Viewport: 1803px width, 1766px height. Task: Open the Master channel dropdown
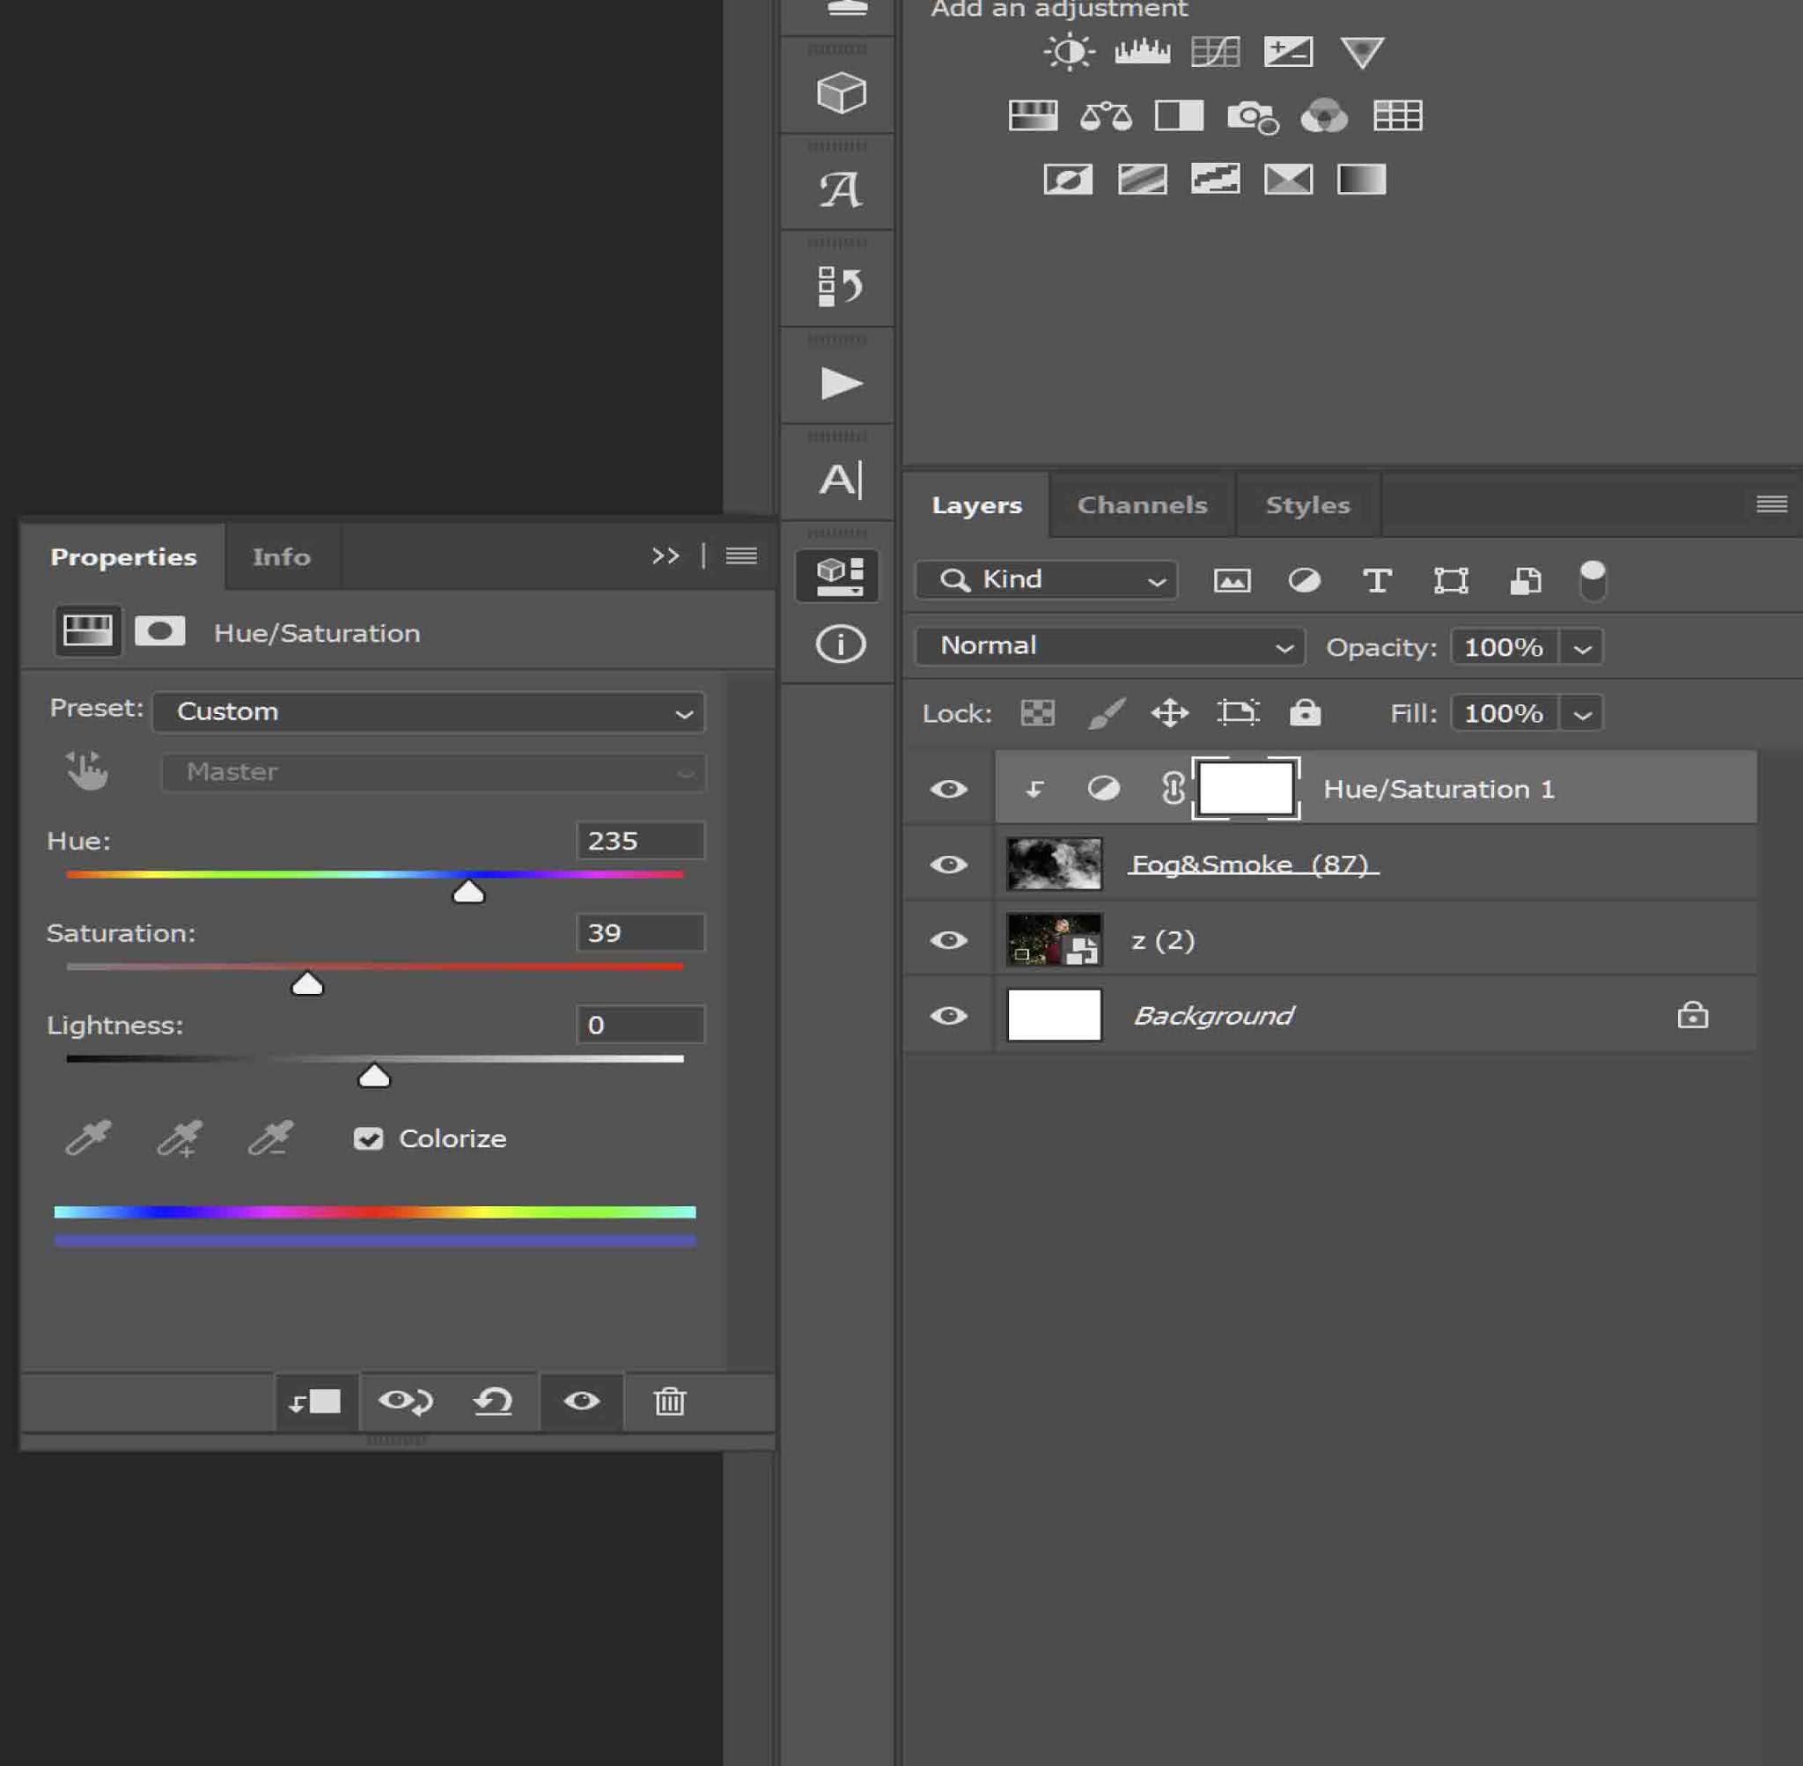coord(433,772)
